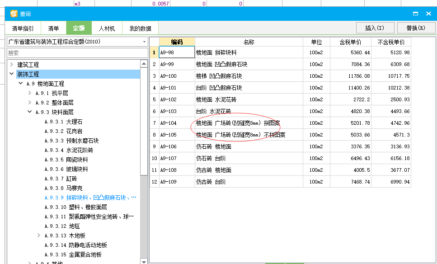
Task: Select the 定额 tab
Action: pyautogui.click(x=79, y=28)
